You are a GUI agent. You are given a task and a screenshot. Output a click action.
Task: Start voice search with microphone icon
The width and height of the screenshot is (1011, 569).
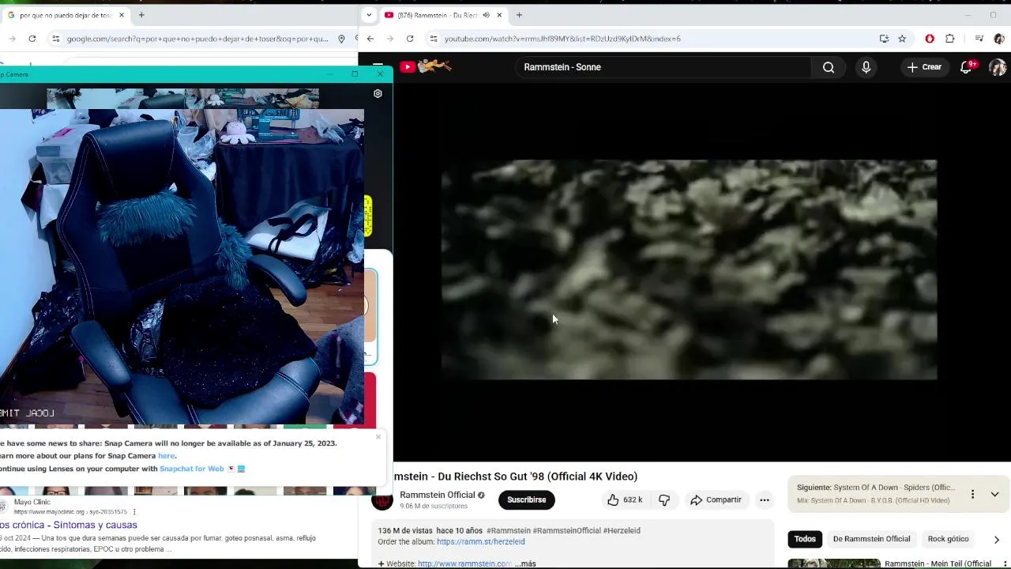[x=866, y=67]
